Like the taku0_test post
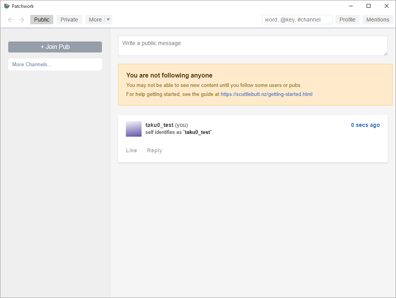 point(131,150)
